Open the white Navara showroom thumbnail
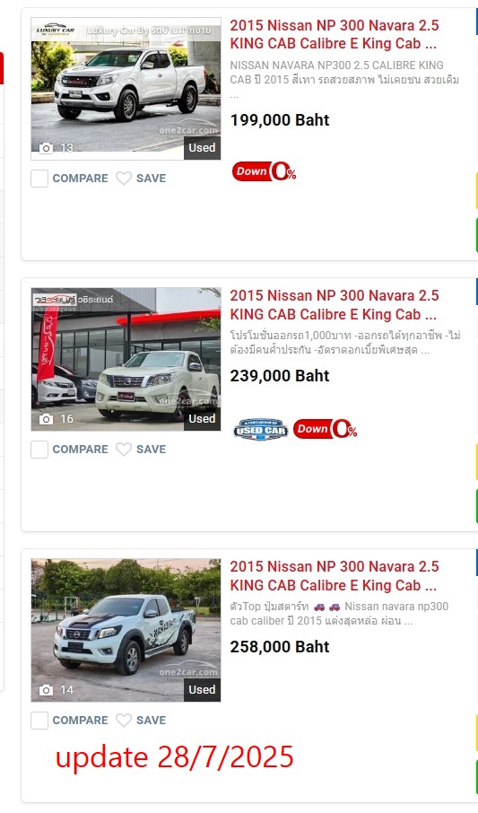The width and height of the screenshot is (478, 813). [x=126, y=359]
